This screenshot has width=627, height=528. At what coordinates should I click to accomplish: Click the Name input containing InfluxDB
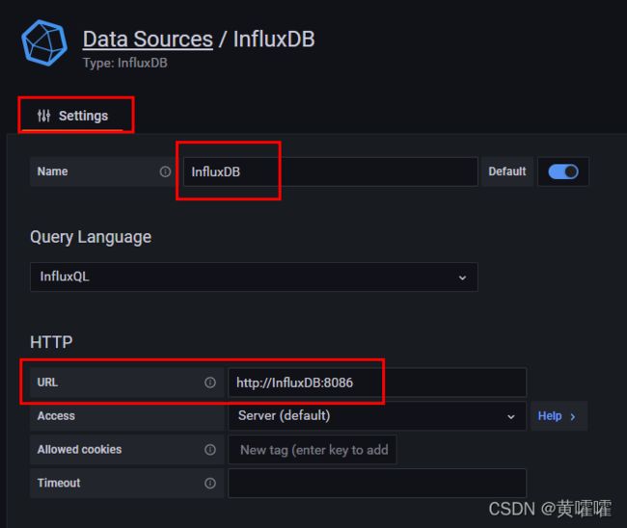330,172
